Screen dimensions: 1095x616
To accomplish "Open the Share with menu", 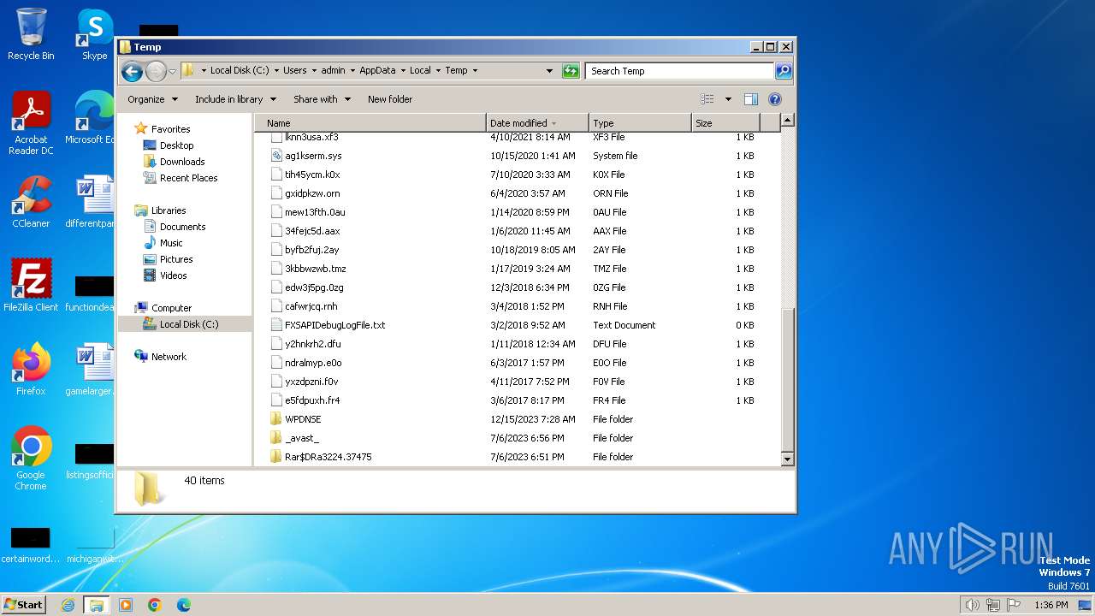I will (322, 99).
